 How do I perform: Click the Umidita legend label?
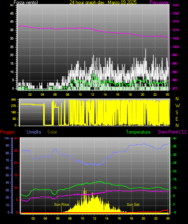(34, 132)
